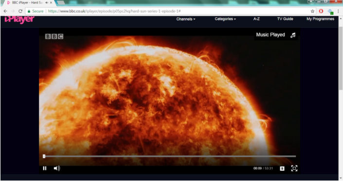Mute the video player volume
343x181 pixels.
57,168
